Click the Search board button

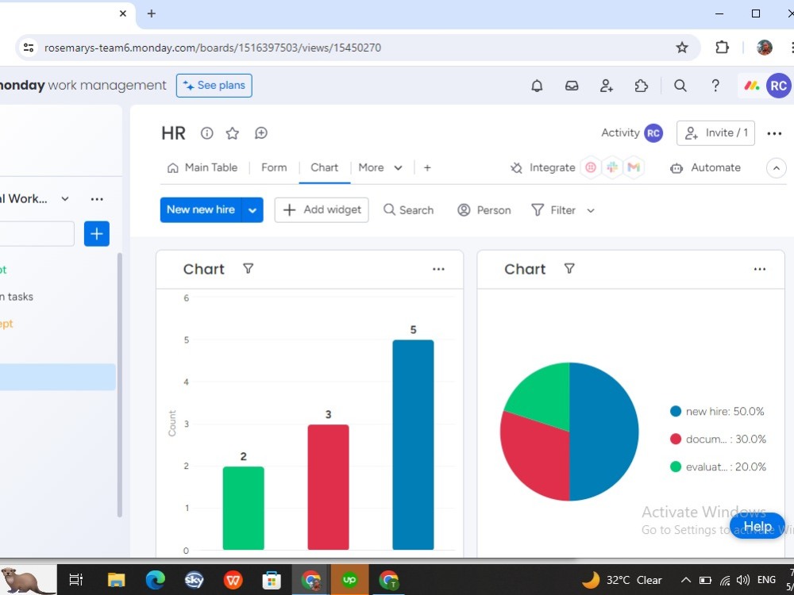(409, 210)
